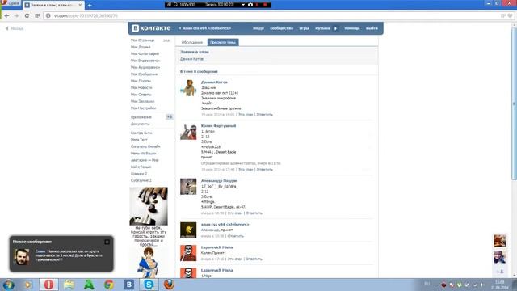This screenshot has width=517, height=291.
Task: Switch to the 'Обсуждения' tab
Action: 192,42
